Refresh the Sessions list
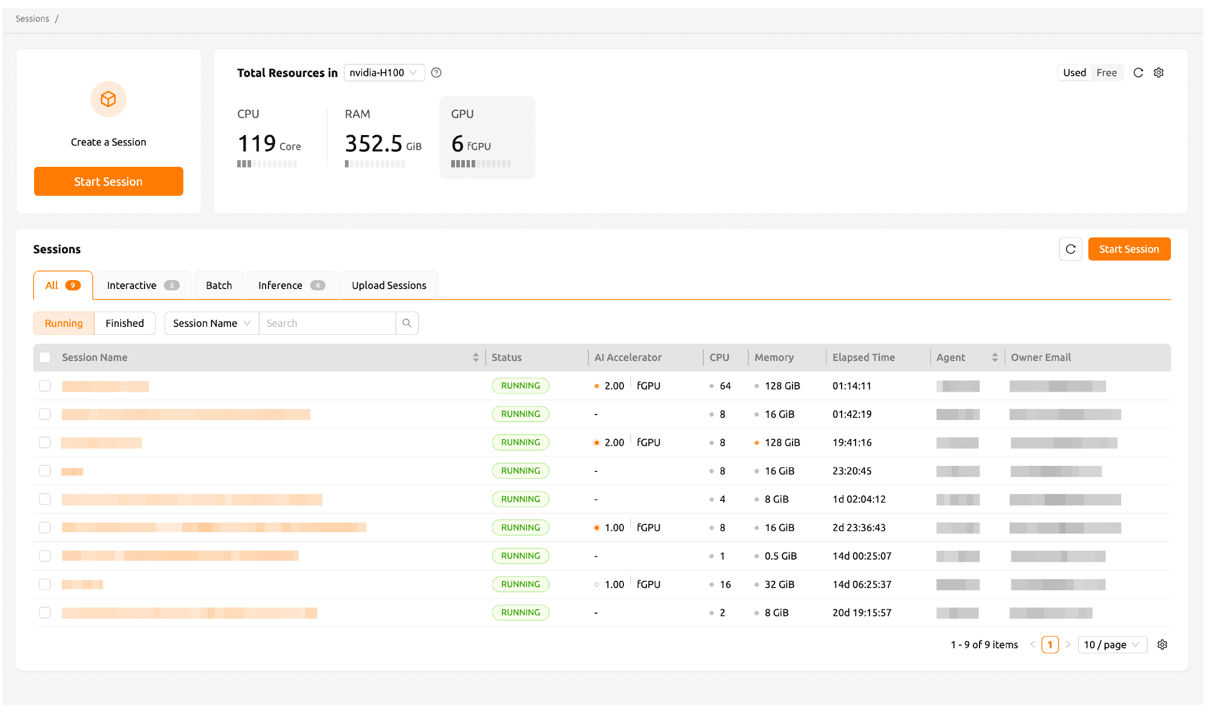 pos(1070,249)
